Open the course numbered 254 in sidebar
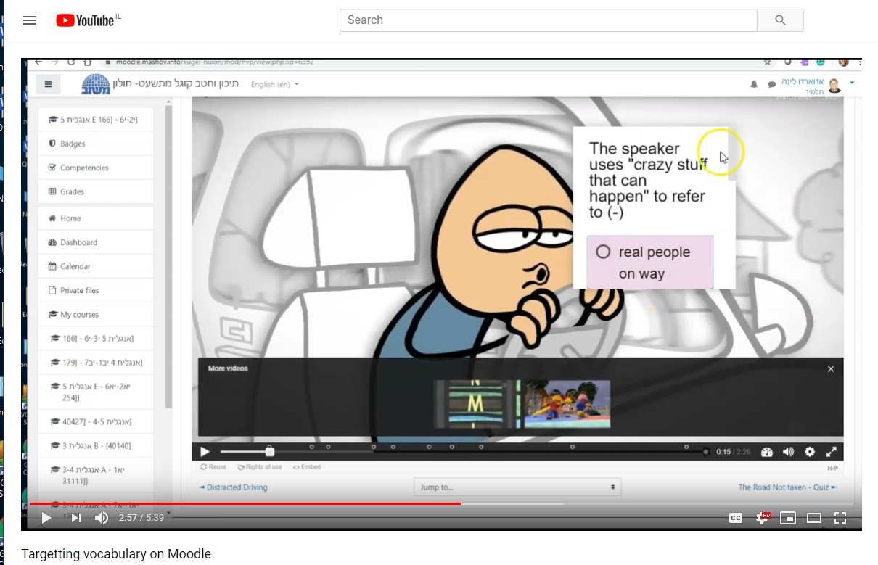Viewport: 878px width, 565px height. coord(96,392)
